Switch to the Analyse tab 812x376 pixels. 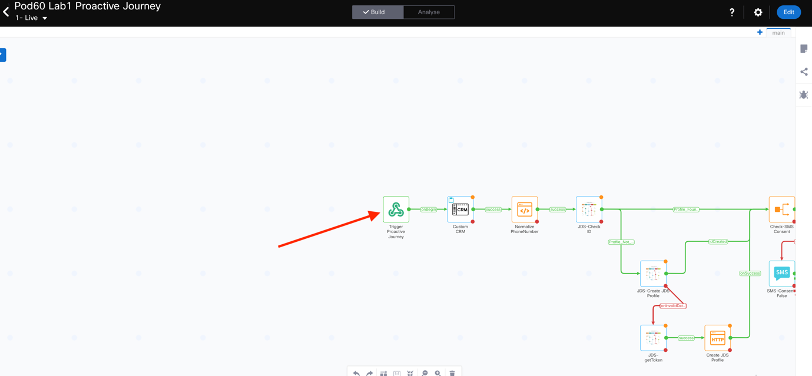coord(429,12)
